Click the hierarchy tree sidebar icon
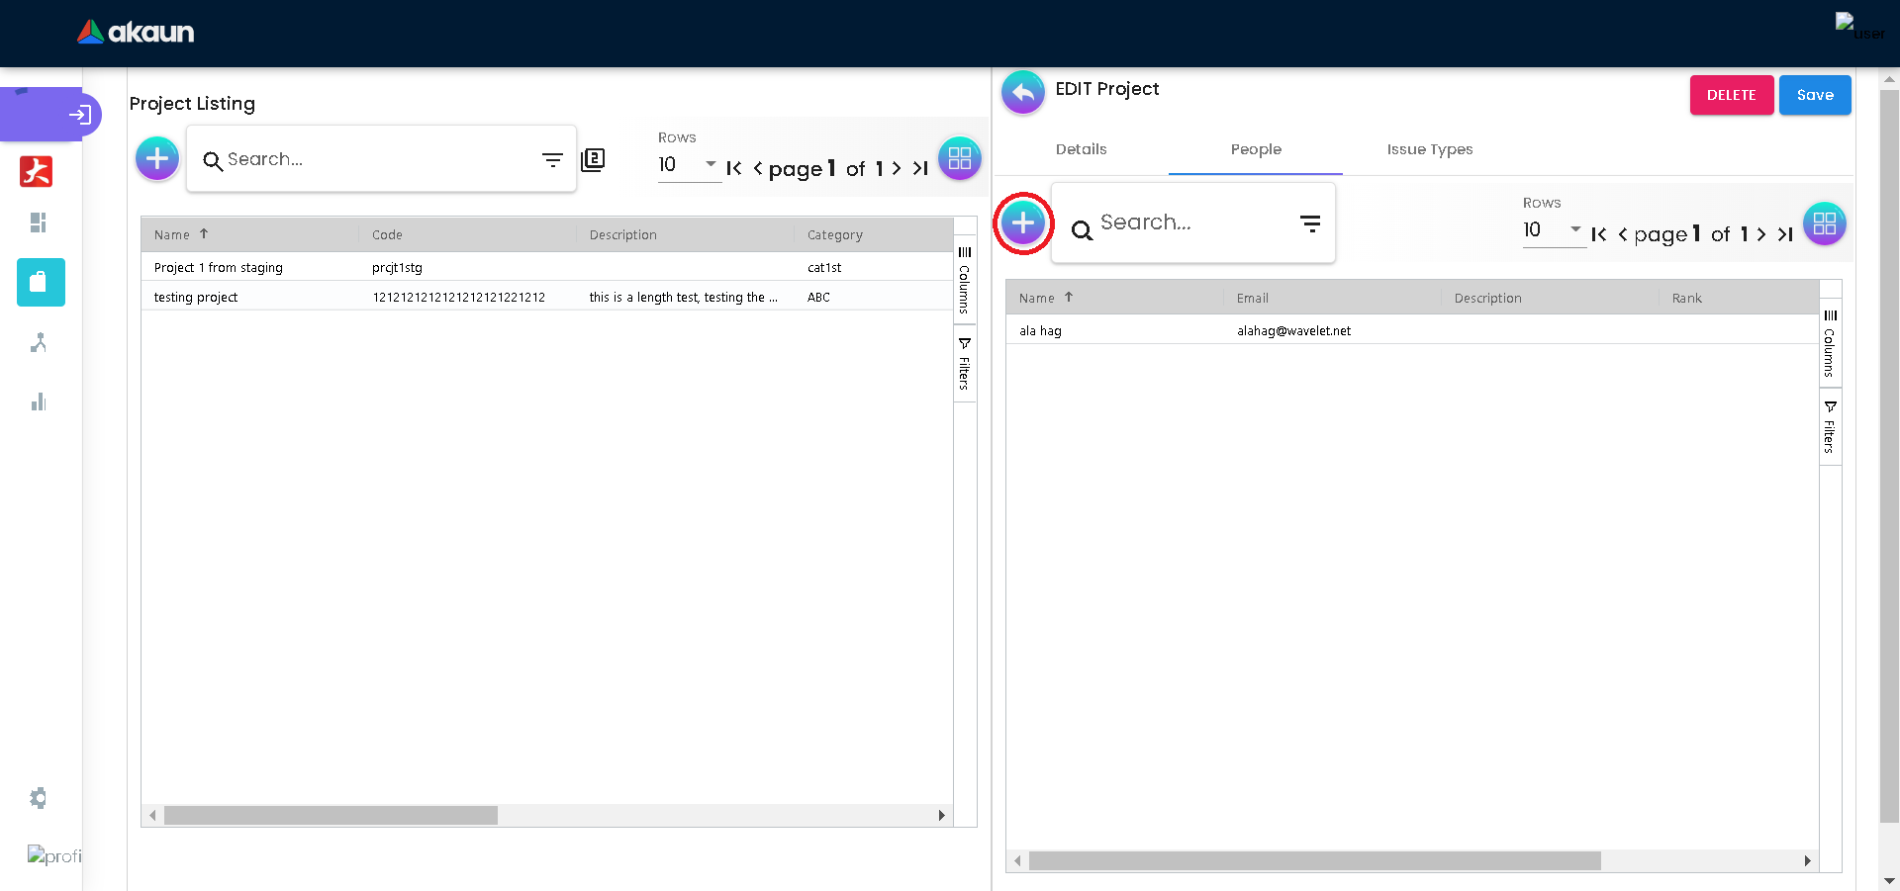This screenshot has height=891, width=1900. [x=39, y=342]
